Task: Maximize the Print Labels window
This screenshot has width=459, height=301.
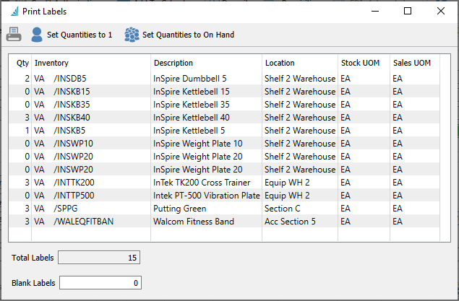Action: (x=408, y=12)
